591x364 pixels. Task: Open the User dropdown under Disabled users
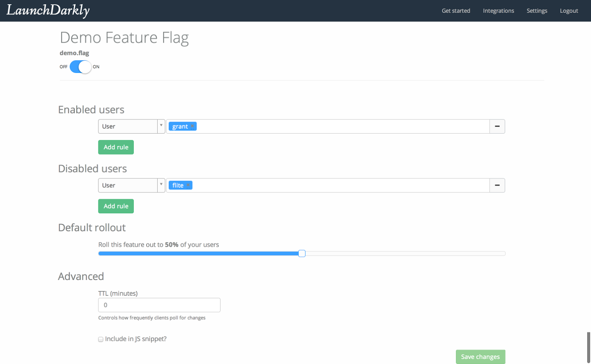pyautogui.click(x=131, y=185)
